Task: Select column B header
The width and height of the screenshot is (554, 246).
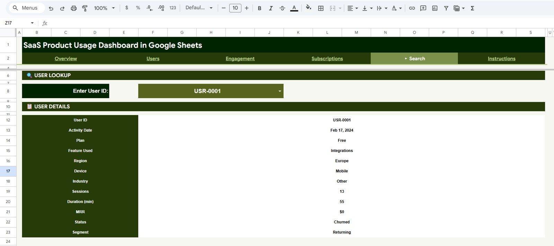Action: pos(37,32)
